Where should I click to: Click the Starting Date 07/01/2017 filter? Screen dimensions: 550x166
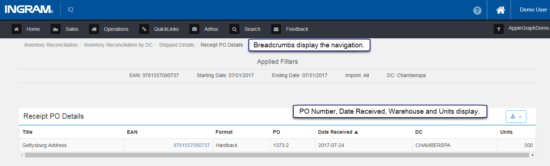(x=225, y=76)
